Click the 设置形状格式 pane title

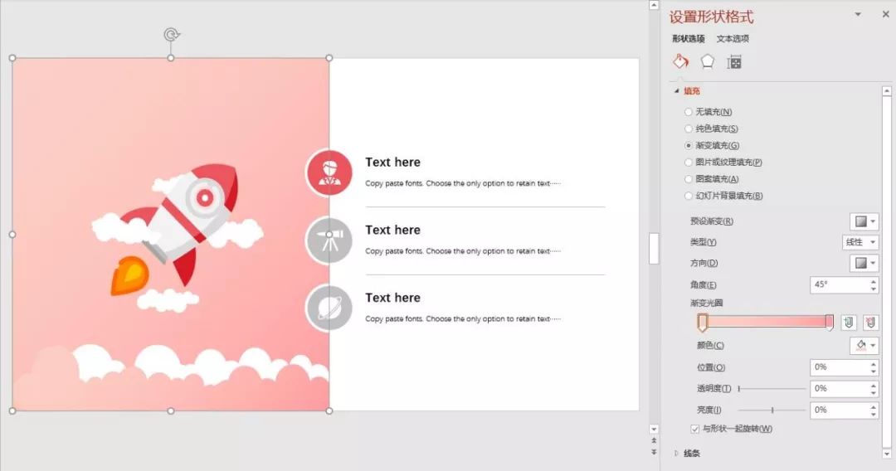(712, 17)
